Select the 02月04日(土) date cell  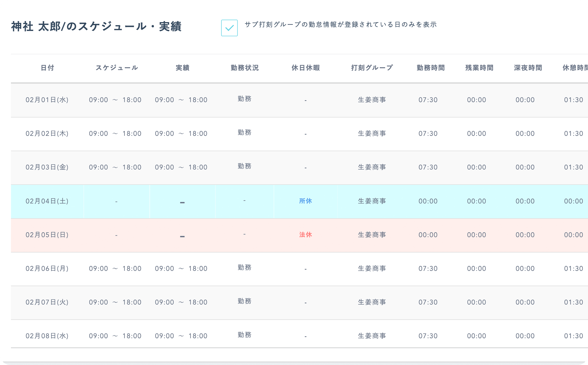click(47, 201)
